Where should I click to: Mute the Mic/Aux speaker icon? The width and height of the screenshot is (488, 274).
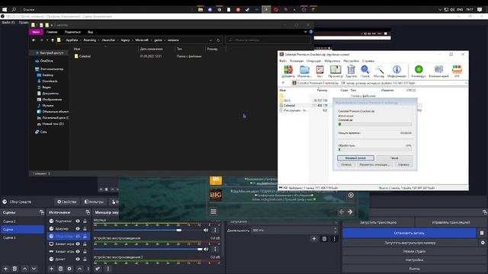pos(206,230)
